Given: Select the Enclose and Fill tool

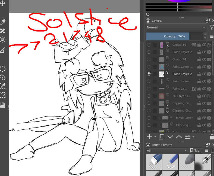Looking at the screenshot, I should tap(2, 40).
